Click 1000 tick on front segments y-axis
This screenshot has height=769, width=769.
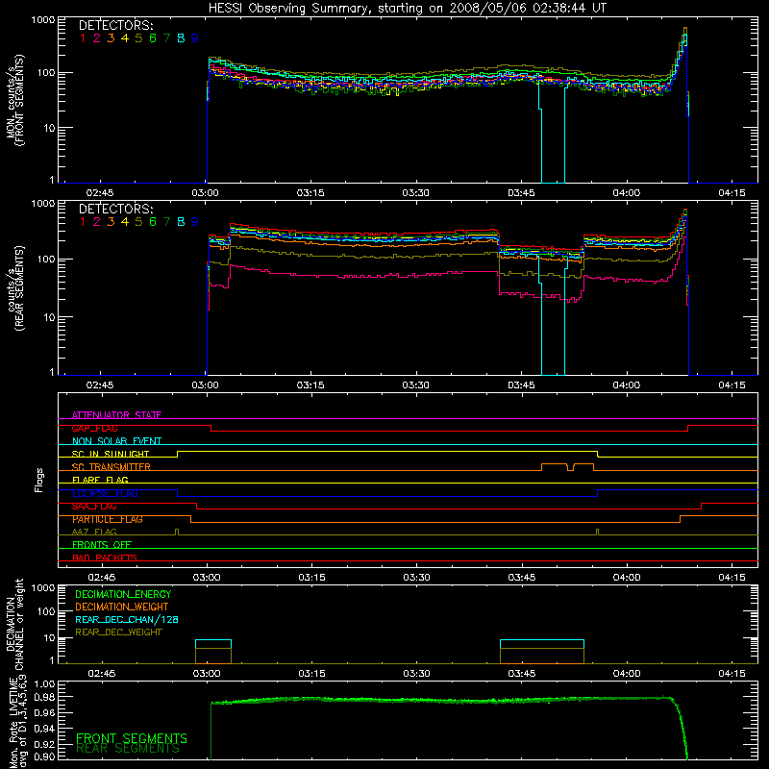(43, 20)
